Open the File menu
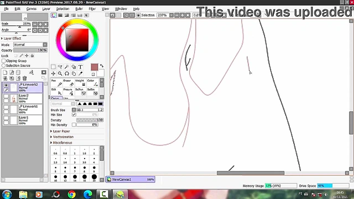 (6, 9)
